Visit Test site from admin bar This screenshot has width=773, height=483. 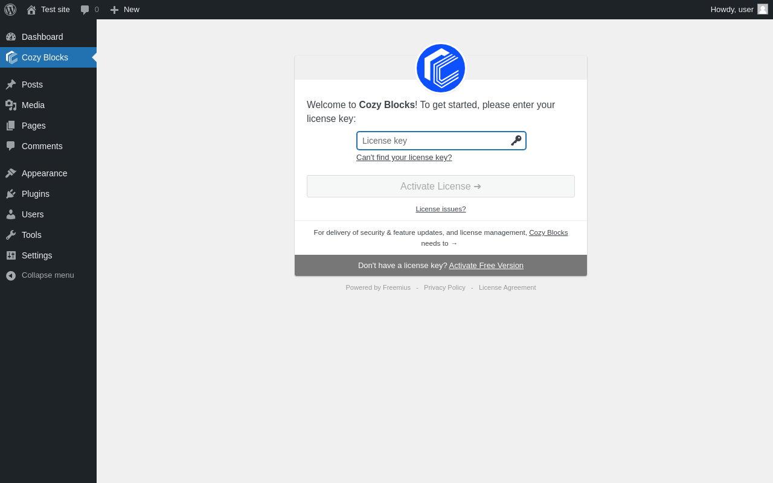pyautogui.click(x=56, y=10)
